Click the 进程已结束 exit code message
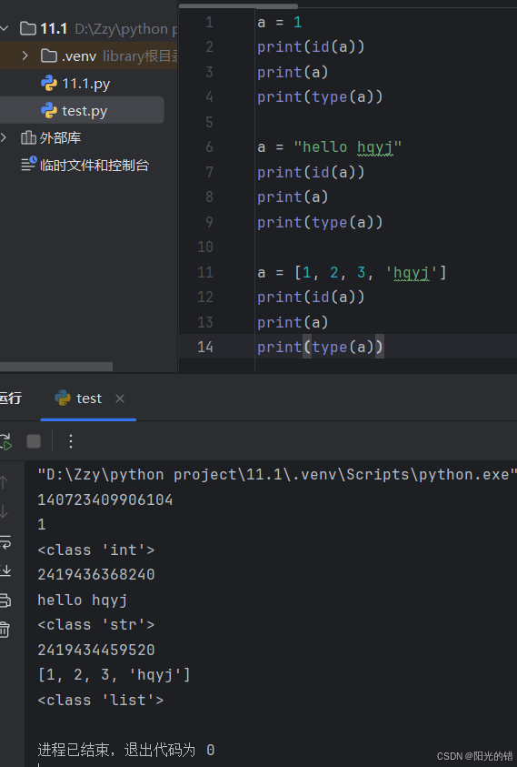 point(126,750)
